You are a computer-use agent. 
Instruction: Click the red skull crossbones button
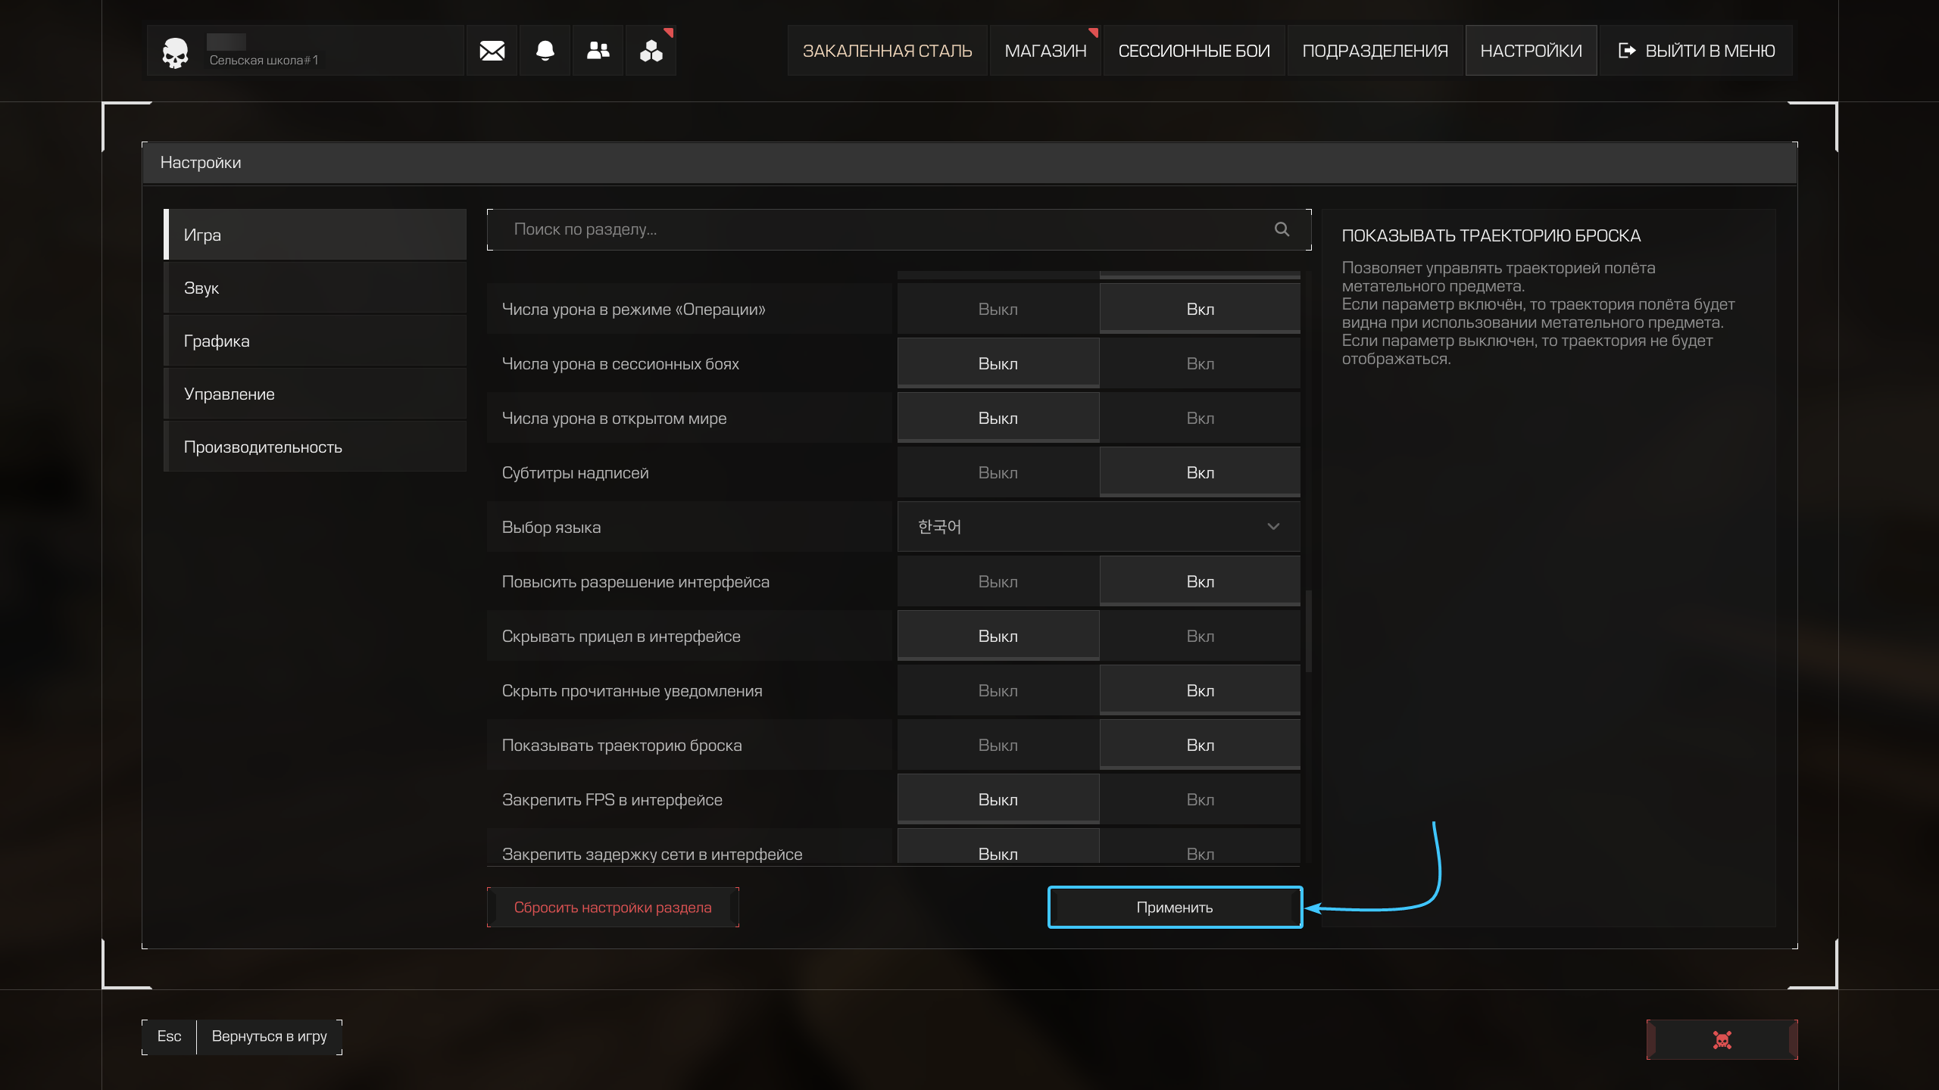tap(1722, 1039)
